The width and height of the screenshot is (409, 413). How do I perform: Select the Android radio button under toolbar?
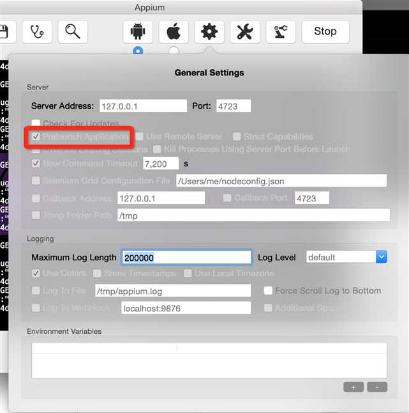click(138, 51)
